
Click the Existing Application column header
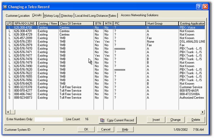click(x=192, y=23)
